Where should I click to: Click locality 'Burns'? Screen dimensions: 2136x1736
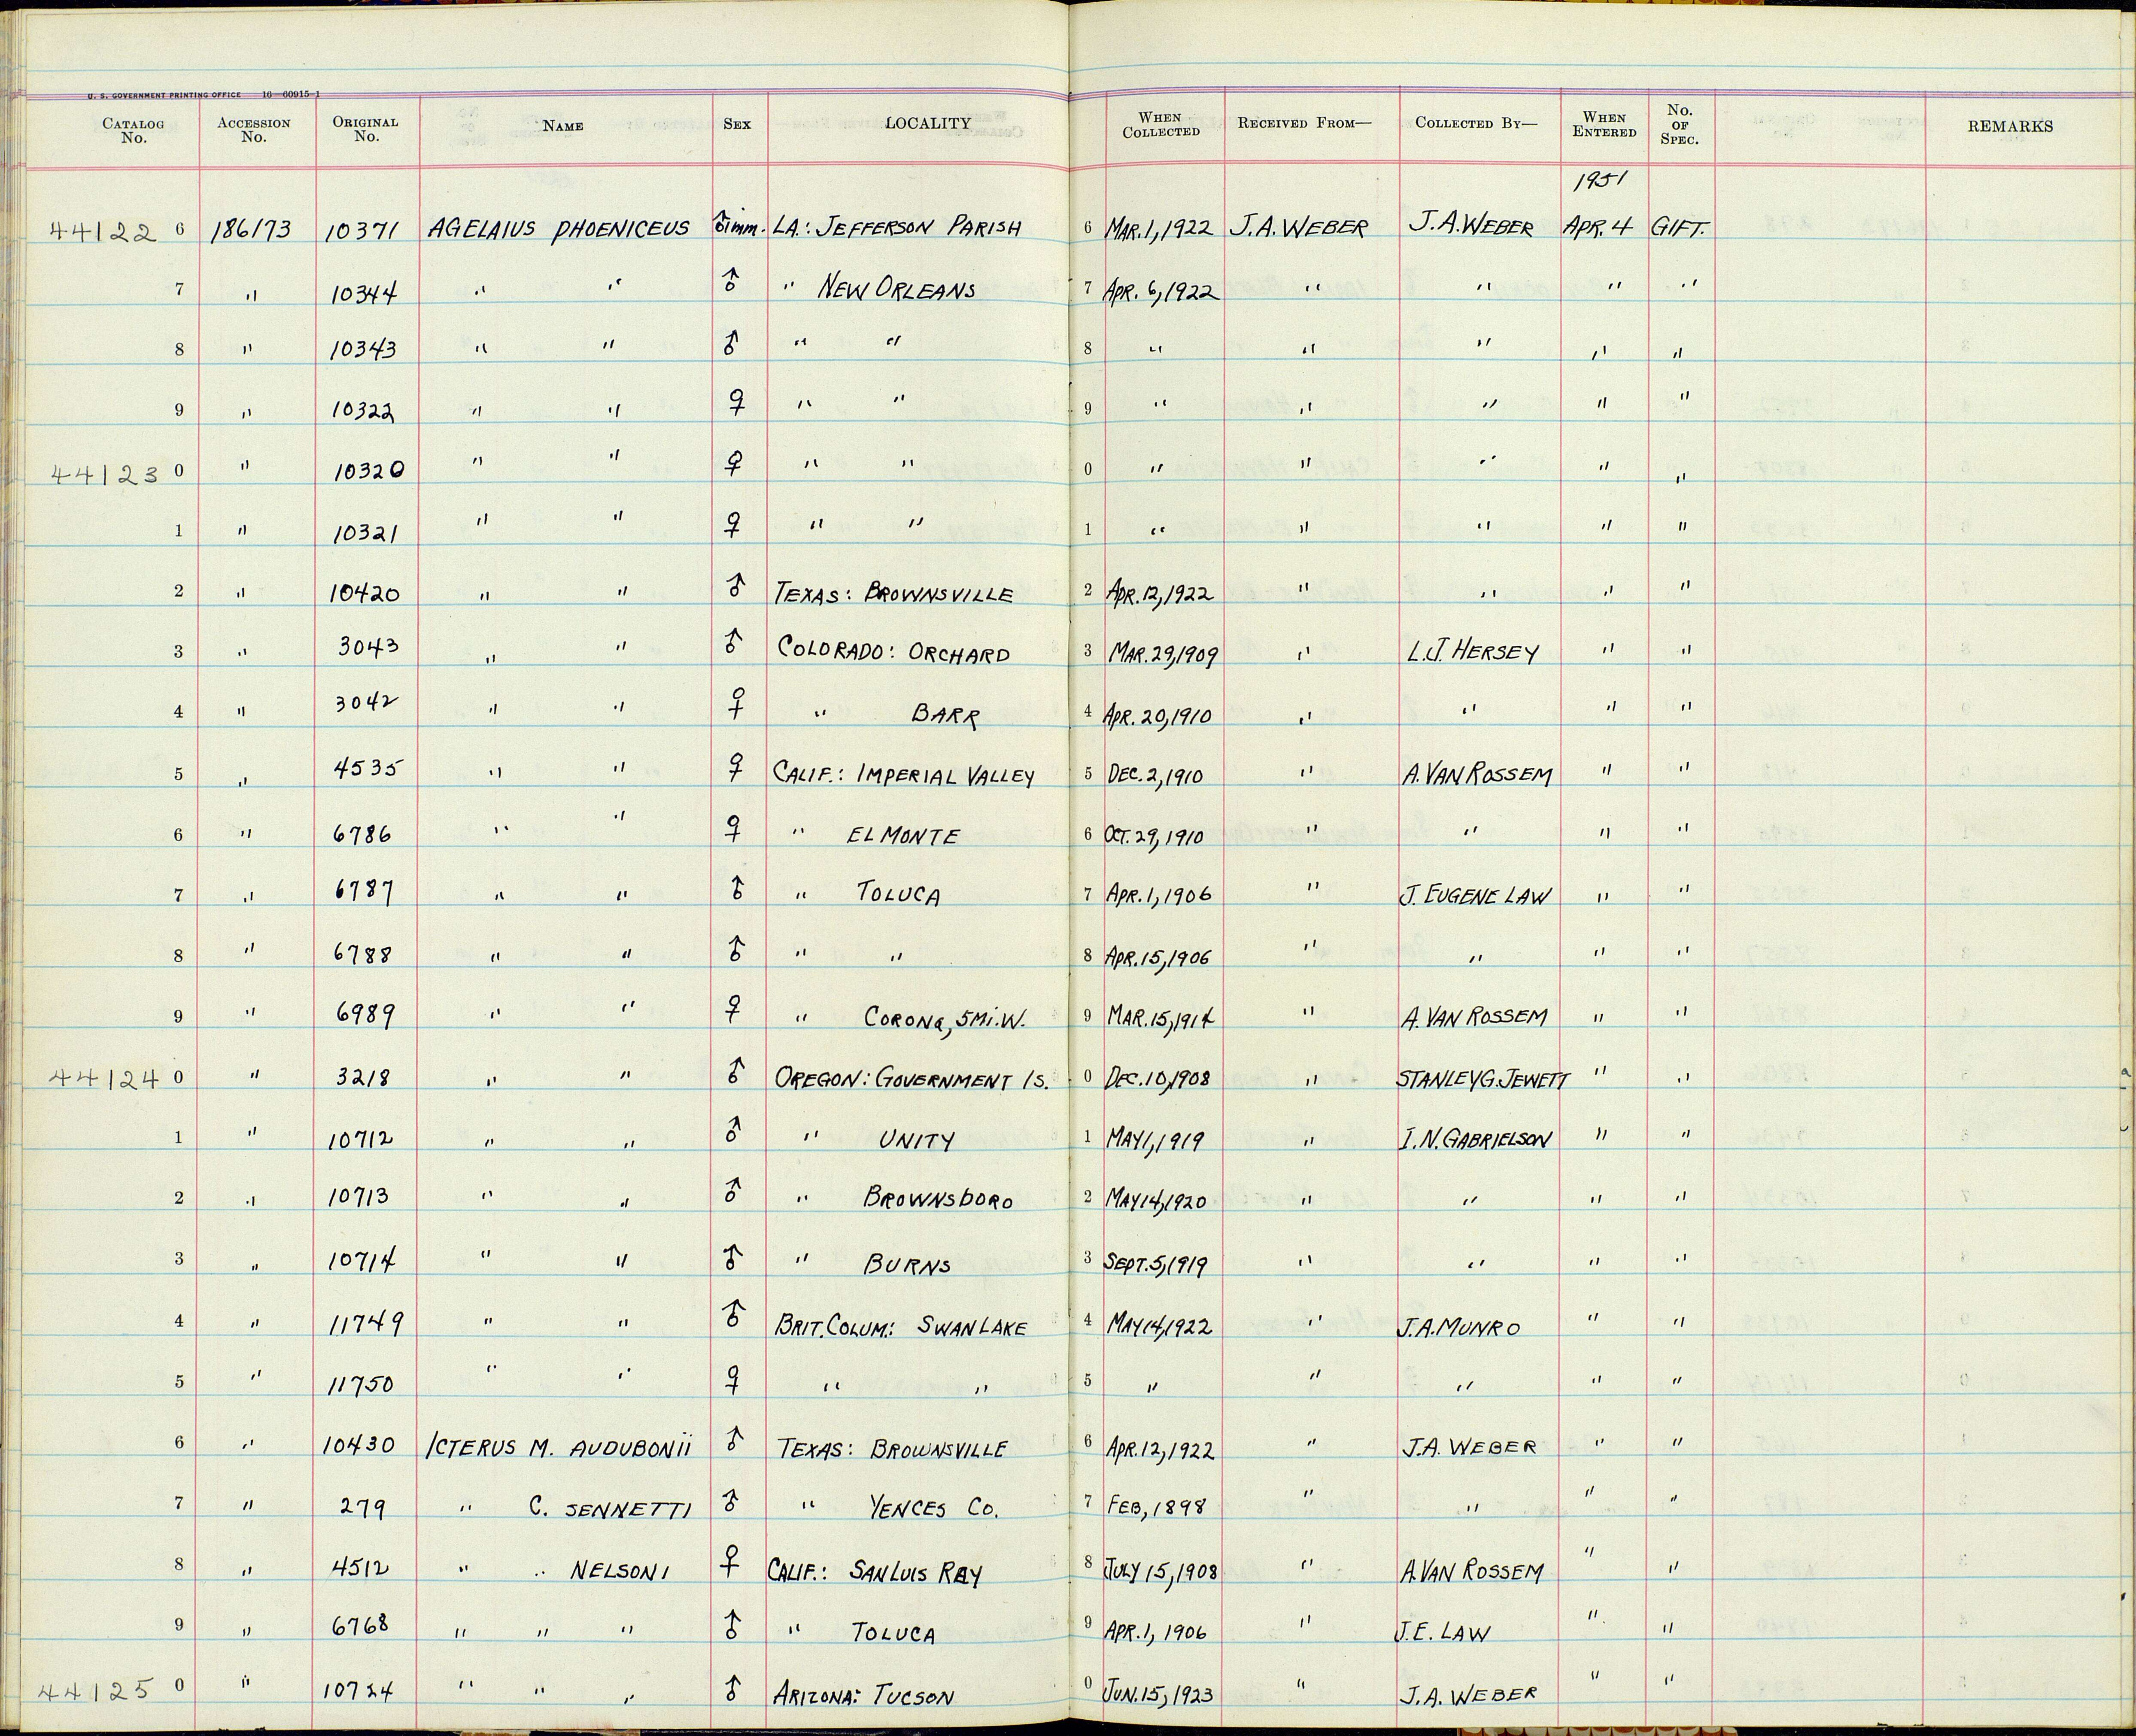pos(907,1266)
